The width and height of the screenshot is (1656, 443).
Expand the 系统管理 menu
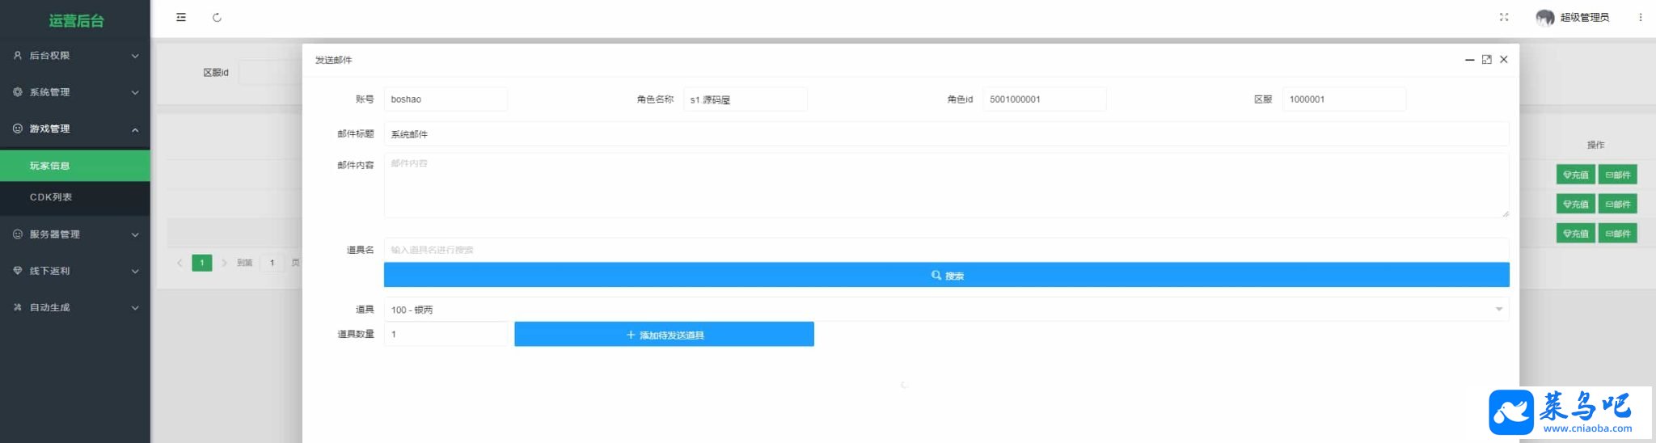tap(75, 92)
